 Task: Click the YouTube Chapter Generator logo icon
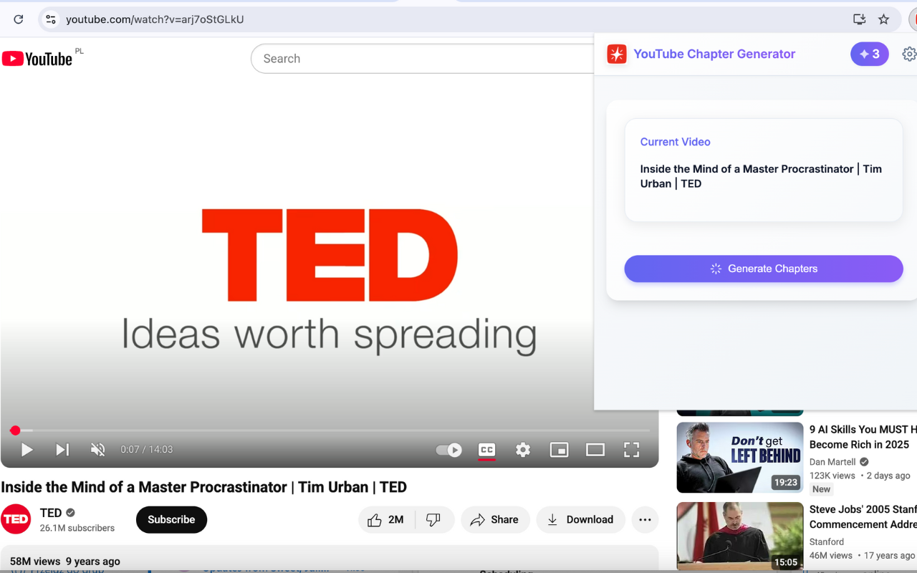point(617,54)
